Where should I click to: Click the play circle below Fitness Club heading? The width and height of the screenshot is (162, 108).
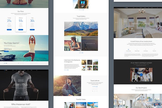coord(21,97)
